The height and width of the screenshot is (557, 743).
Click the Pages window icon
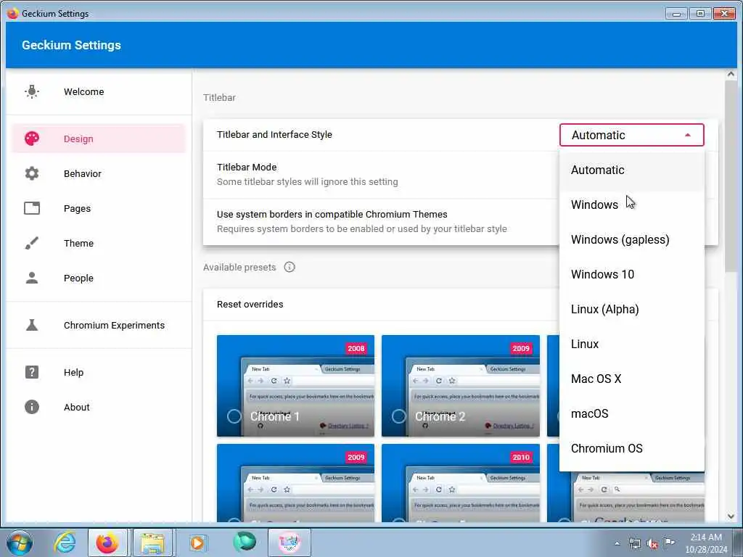coord(32,208)
